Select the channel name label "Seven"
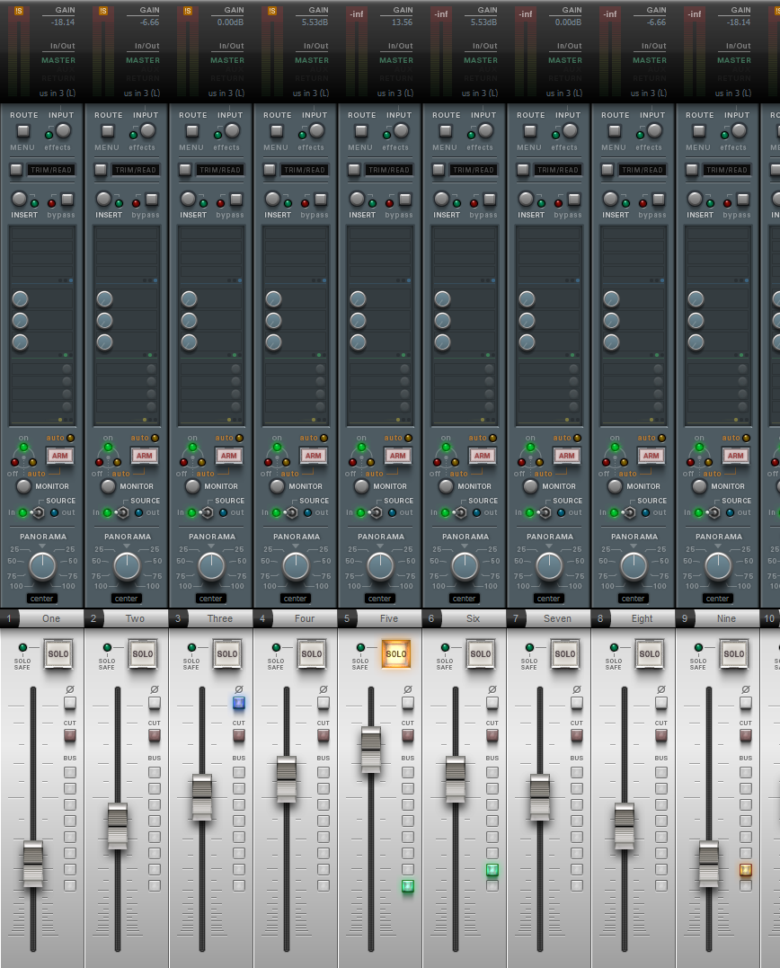Viewport: 780px width, 968px height. click(x=557, y=618)
